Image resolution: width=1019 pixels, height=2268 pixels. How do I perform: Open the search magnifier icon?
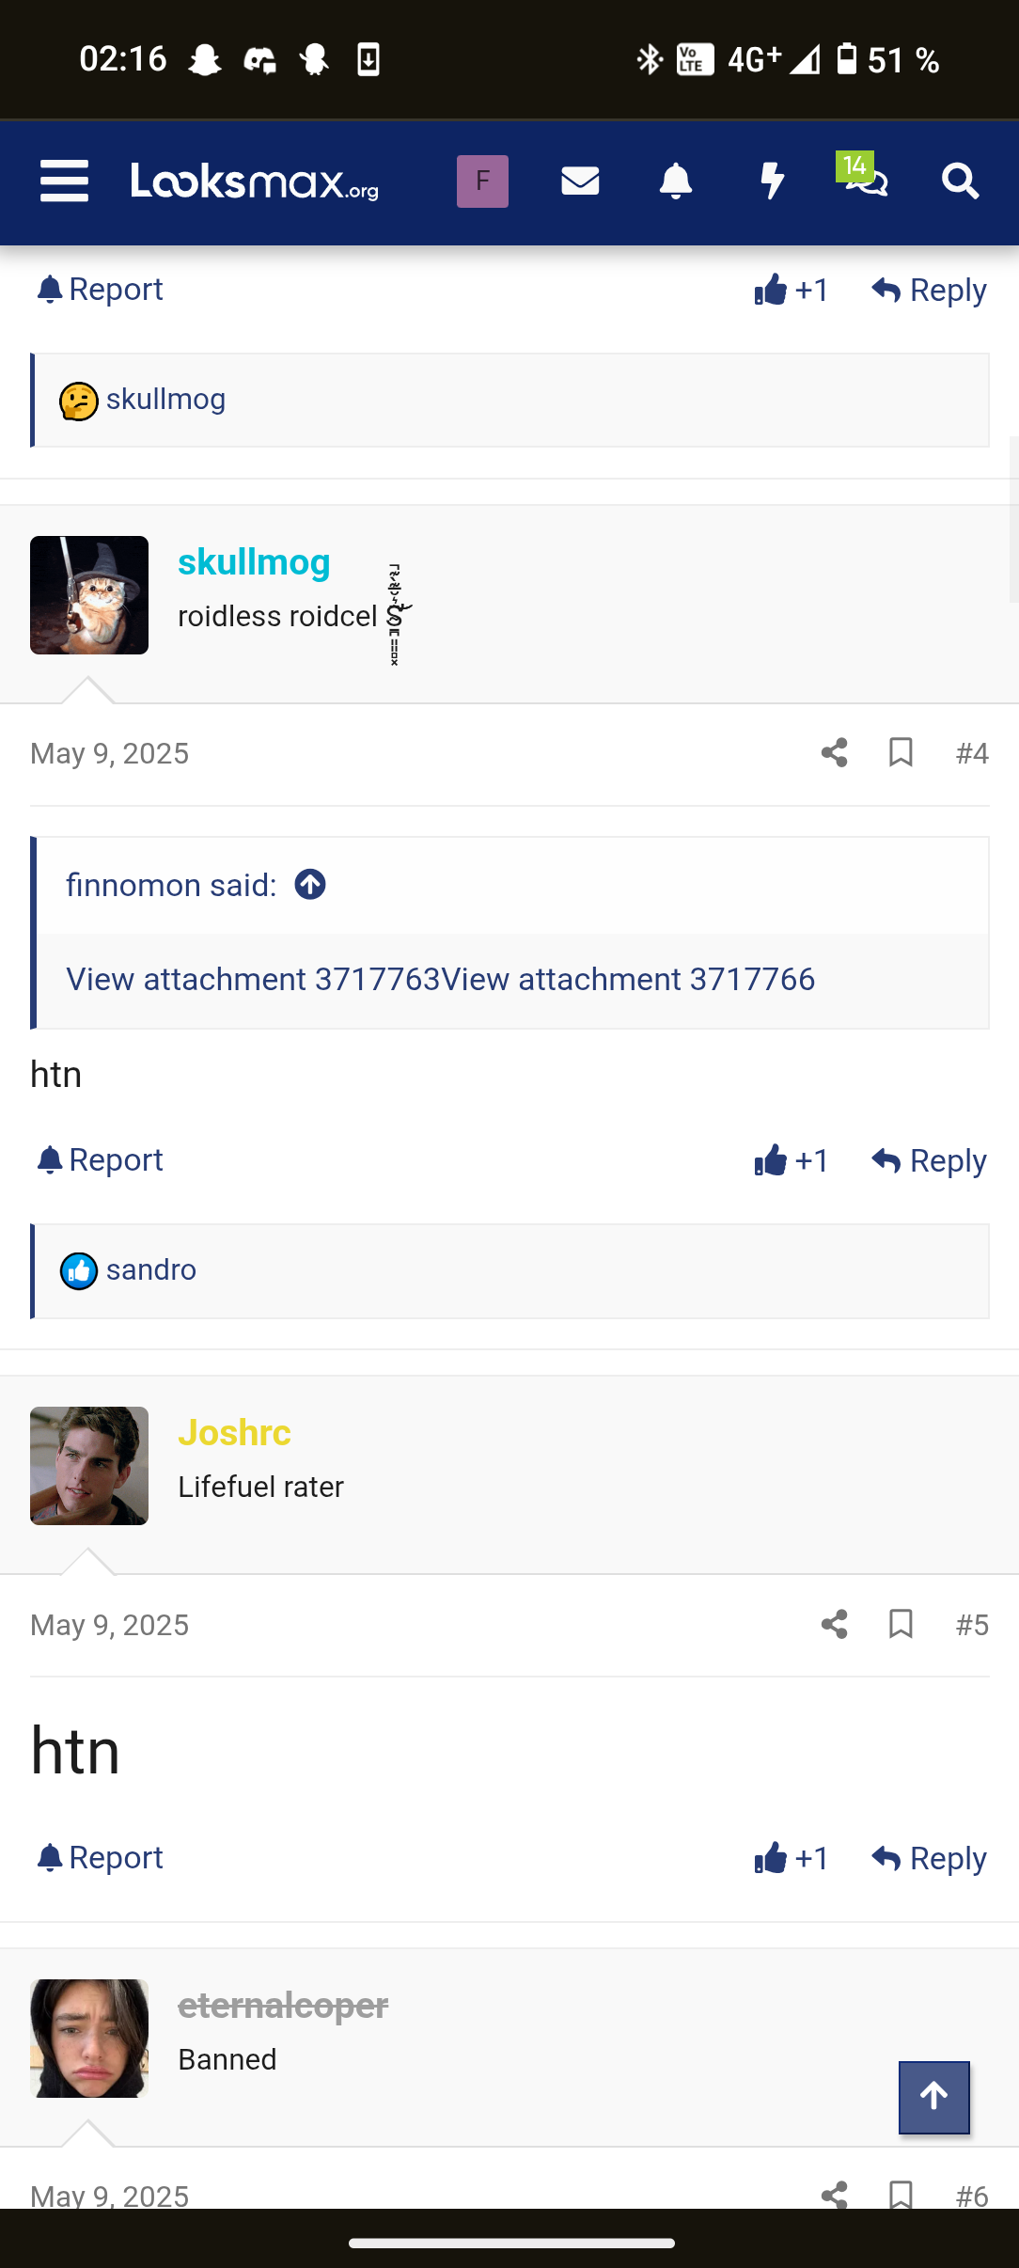click(x=960, y=181)
